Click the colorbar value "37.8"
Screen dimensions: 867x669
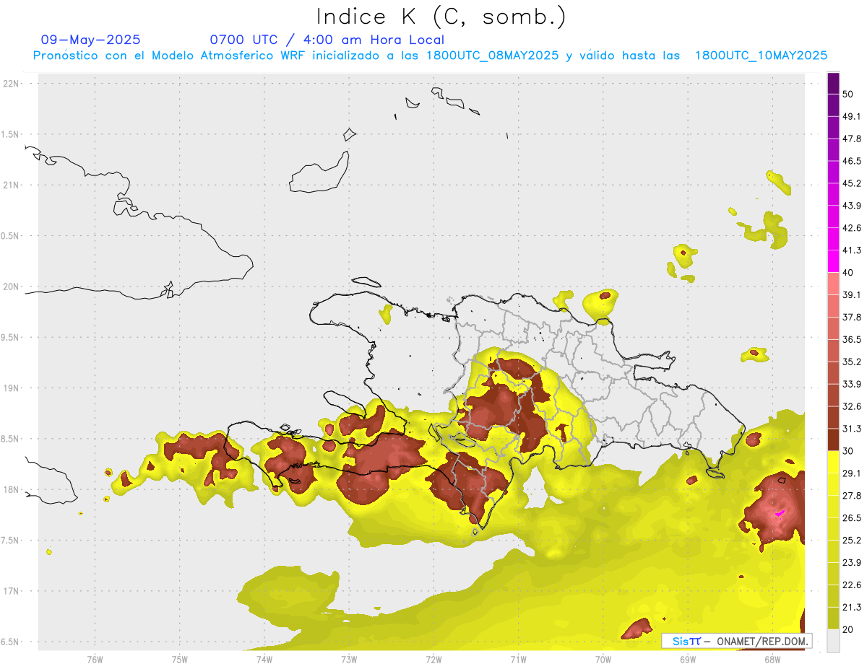851,317
